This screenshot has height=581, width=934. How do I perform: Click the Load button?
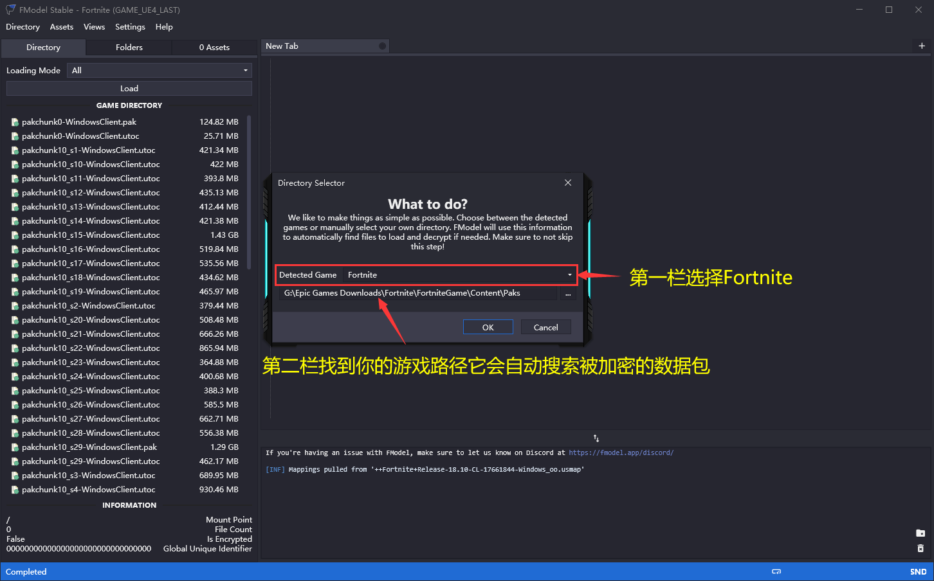pyautogui.click(x=129, y=89)
